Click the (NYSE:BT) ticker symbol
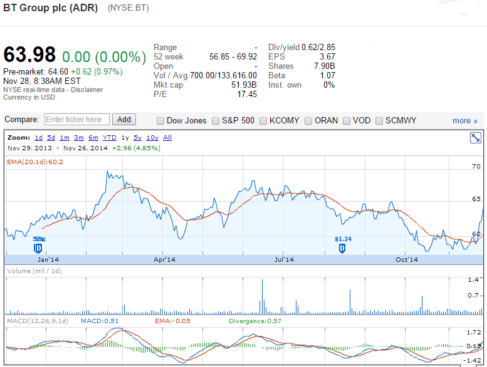487x367 pixels. coord(128,8)
